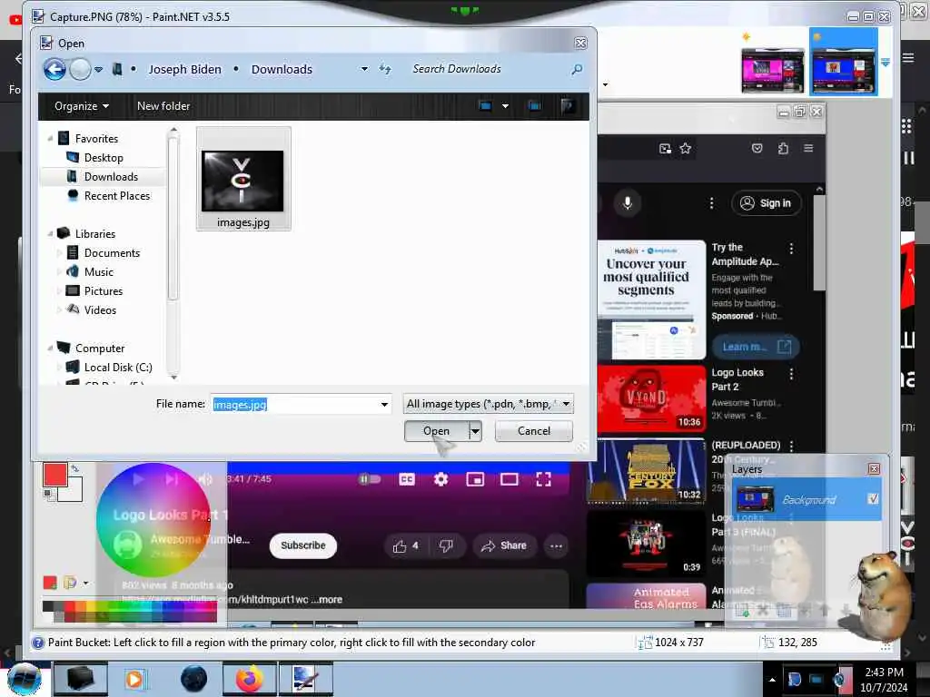This screenshot has width=930, height=697.
Task: Click the YouTube Sign in button
Action: click(x=767, y=203)
